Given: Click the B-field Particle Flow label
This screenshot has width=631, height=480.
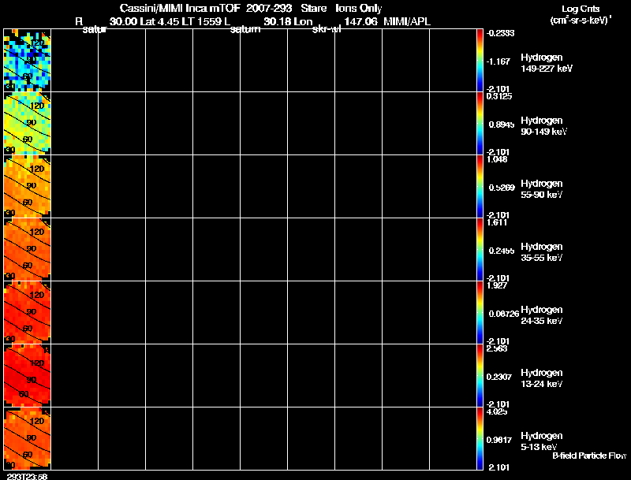Looking at the screenshot, I should (x=589, y=456).
